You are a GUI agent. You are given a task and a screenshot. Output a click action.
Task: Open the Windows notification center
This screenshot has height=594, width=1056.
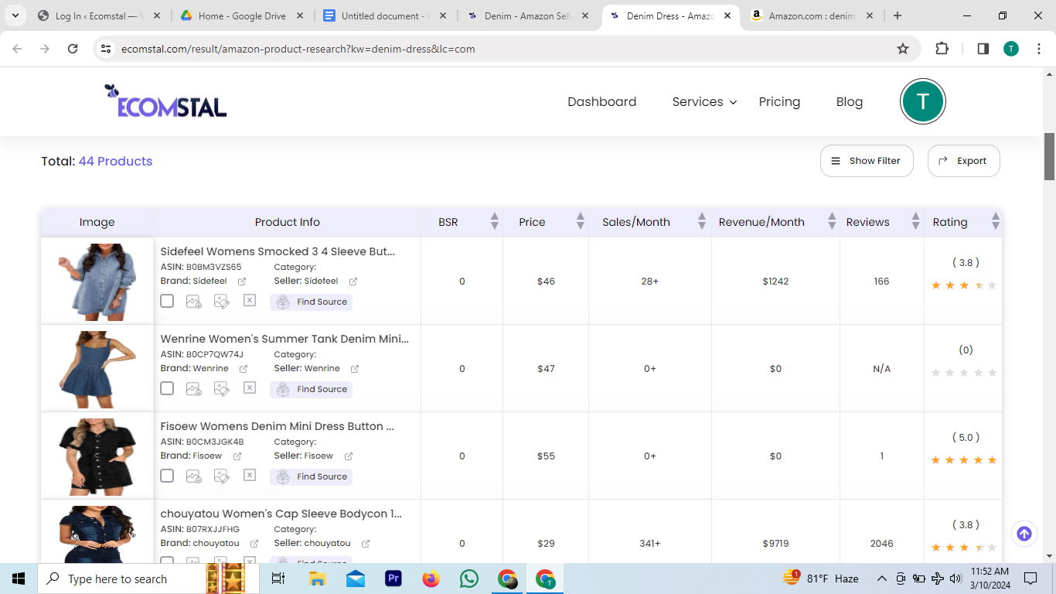(1030, 579)
